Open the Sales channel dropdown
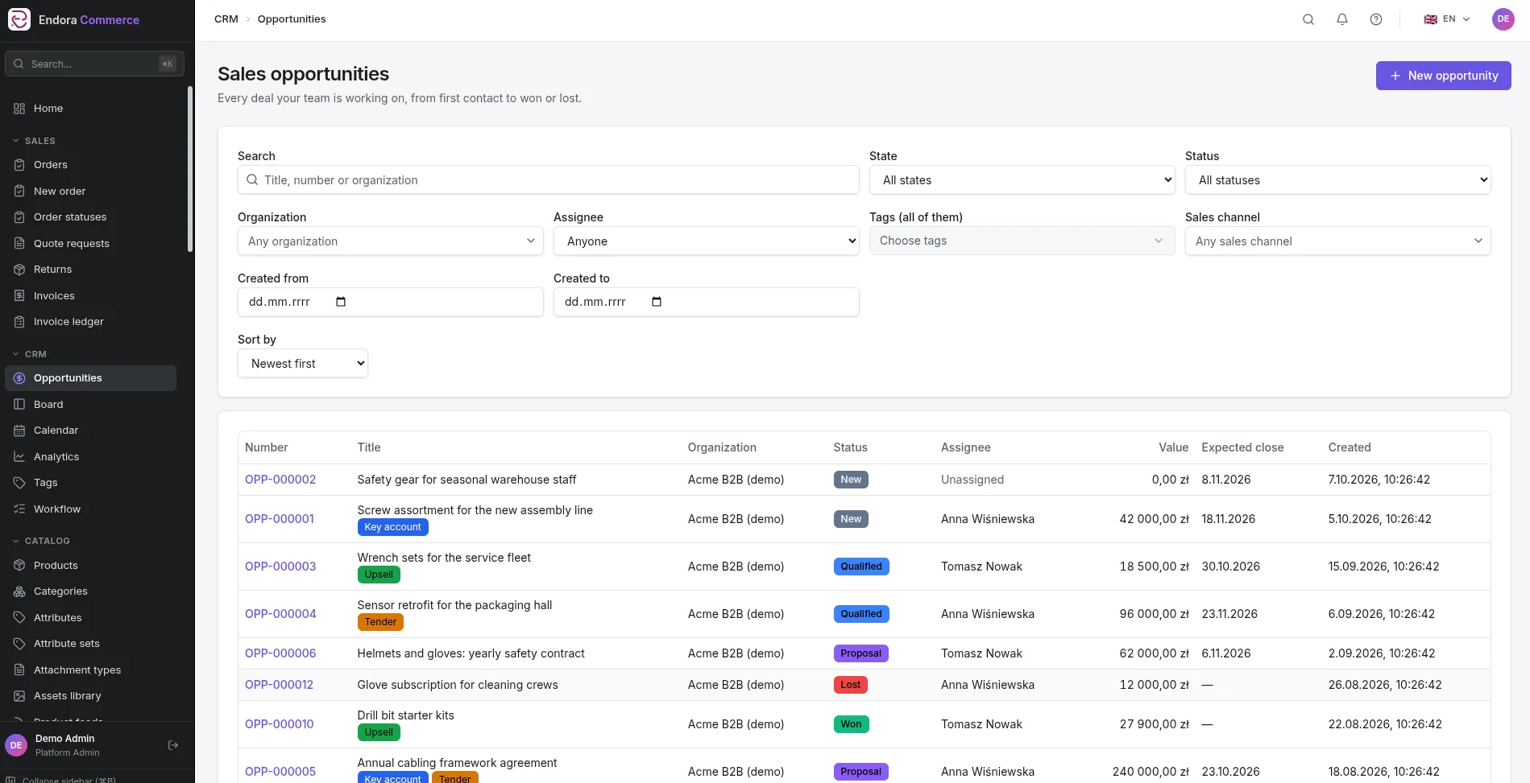The height and width of the screenshot is (783, 1530). coord(1337,241)
